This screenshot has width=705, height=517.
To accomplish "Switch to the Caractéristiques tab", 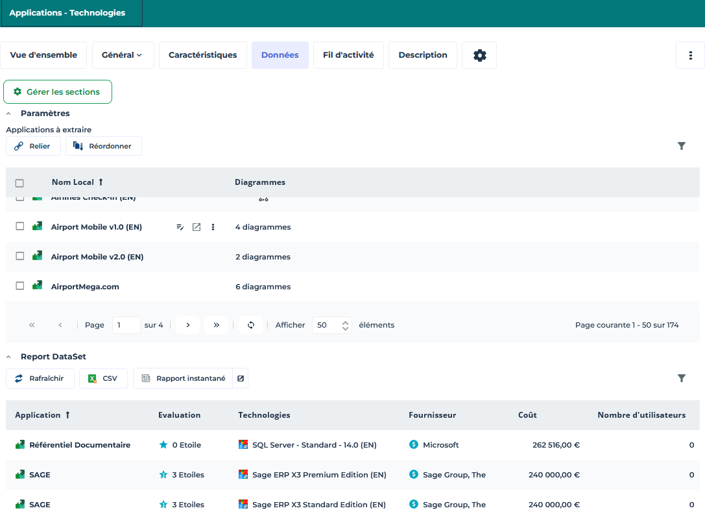I will pyautogui.click(x=202, y=55).
